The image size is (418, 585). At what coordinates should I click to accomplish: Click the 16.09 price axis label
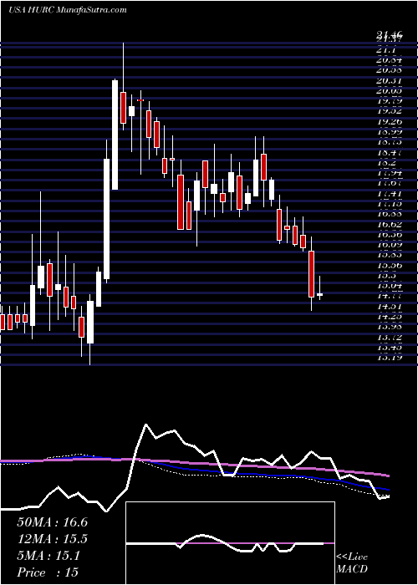[388, 245]
